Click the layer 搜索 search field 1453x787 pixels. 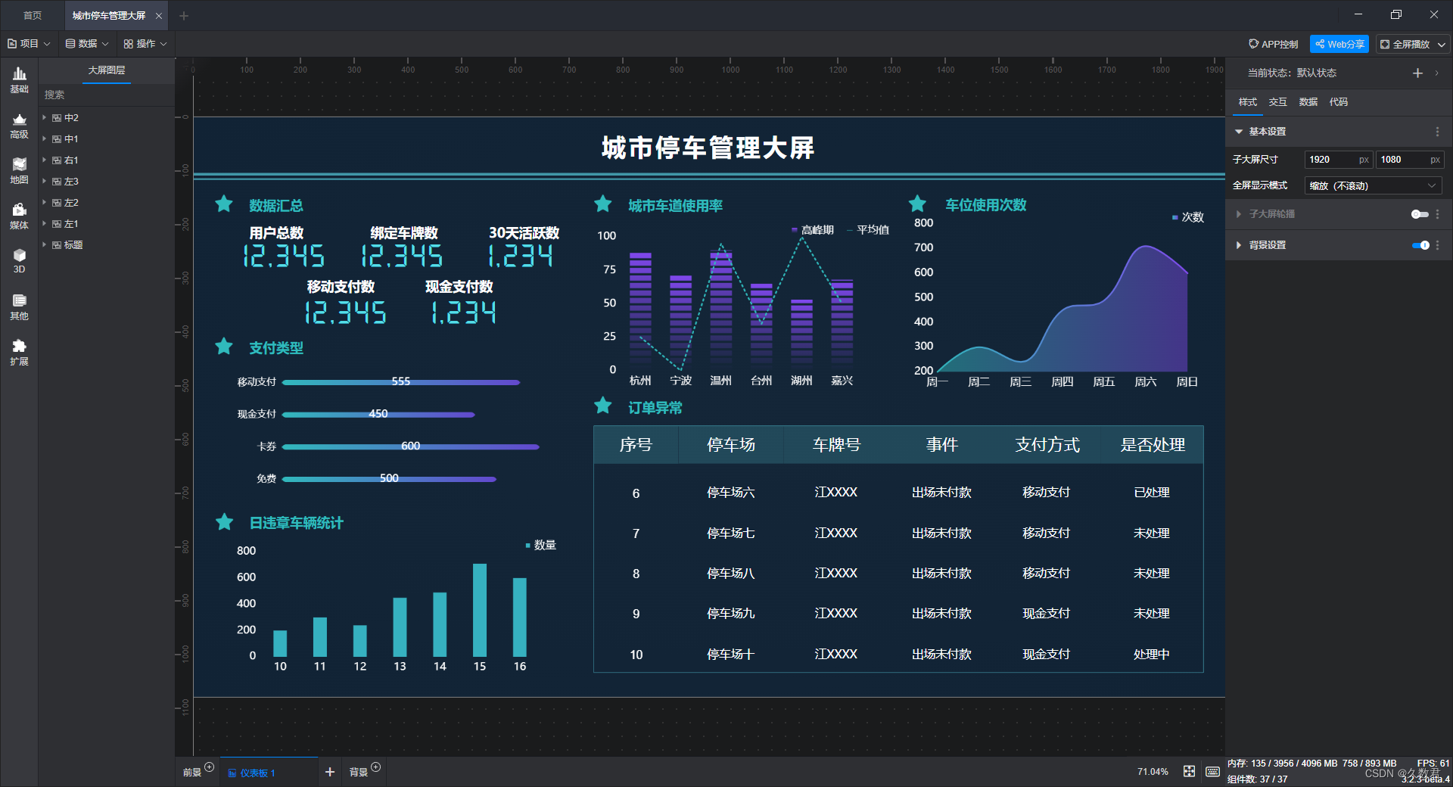pos(107,95)
